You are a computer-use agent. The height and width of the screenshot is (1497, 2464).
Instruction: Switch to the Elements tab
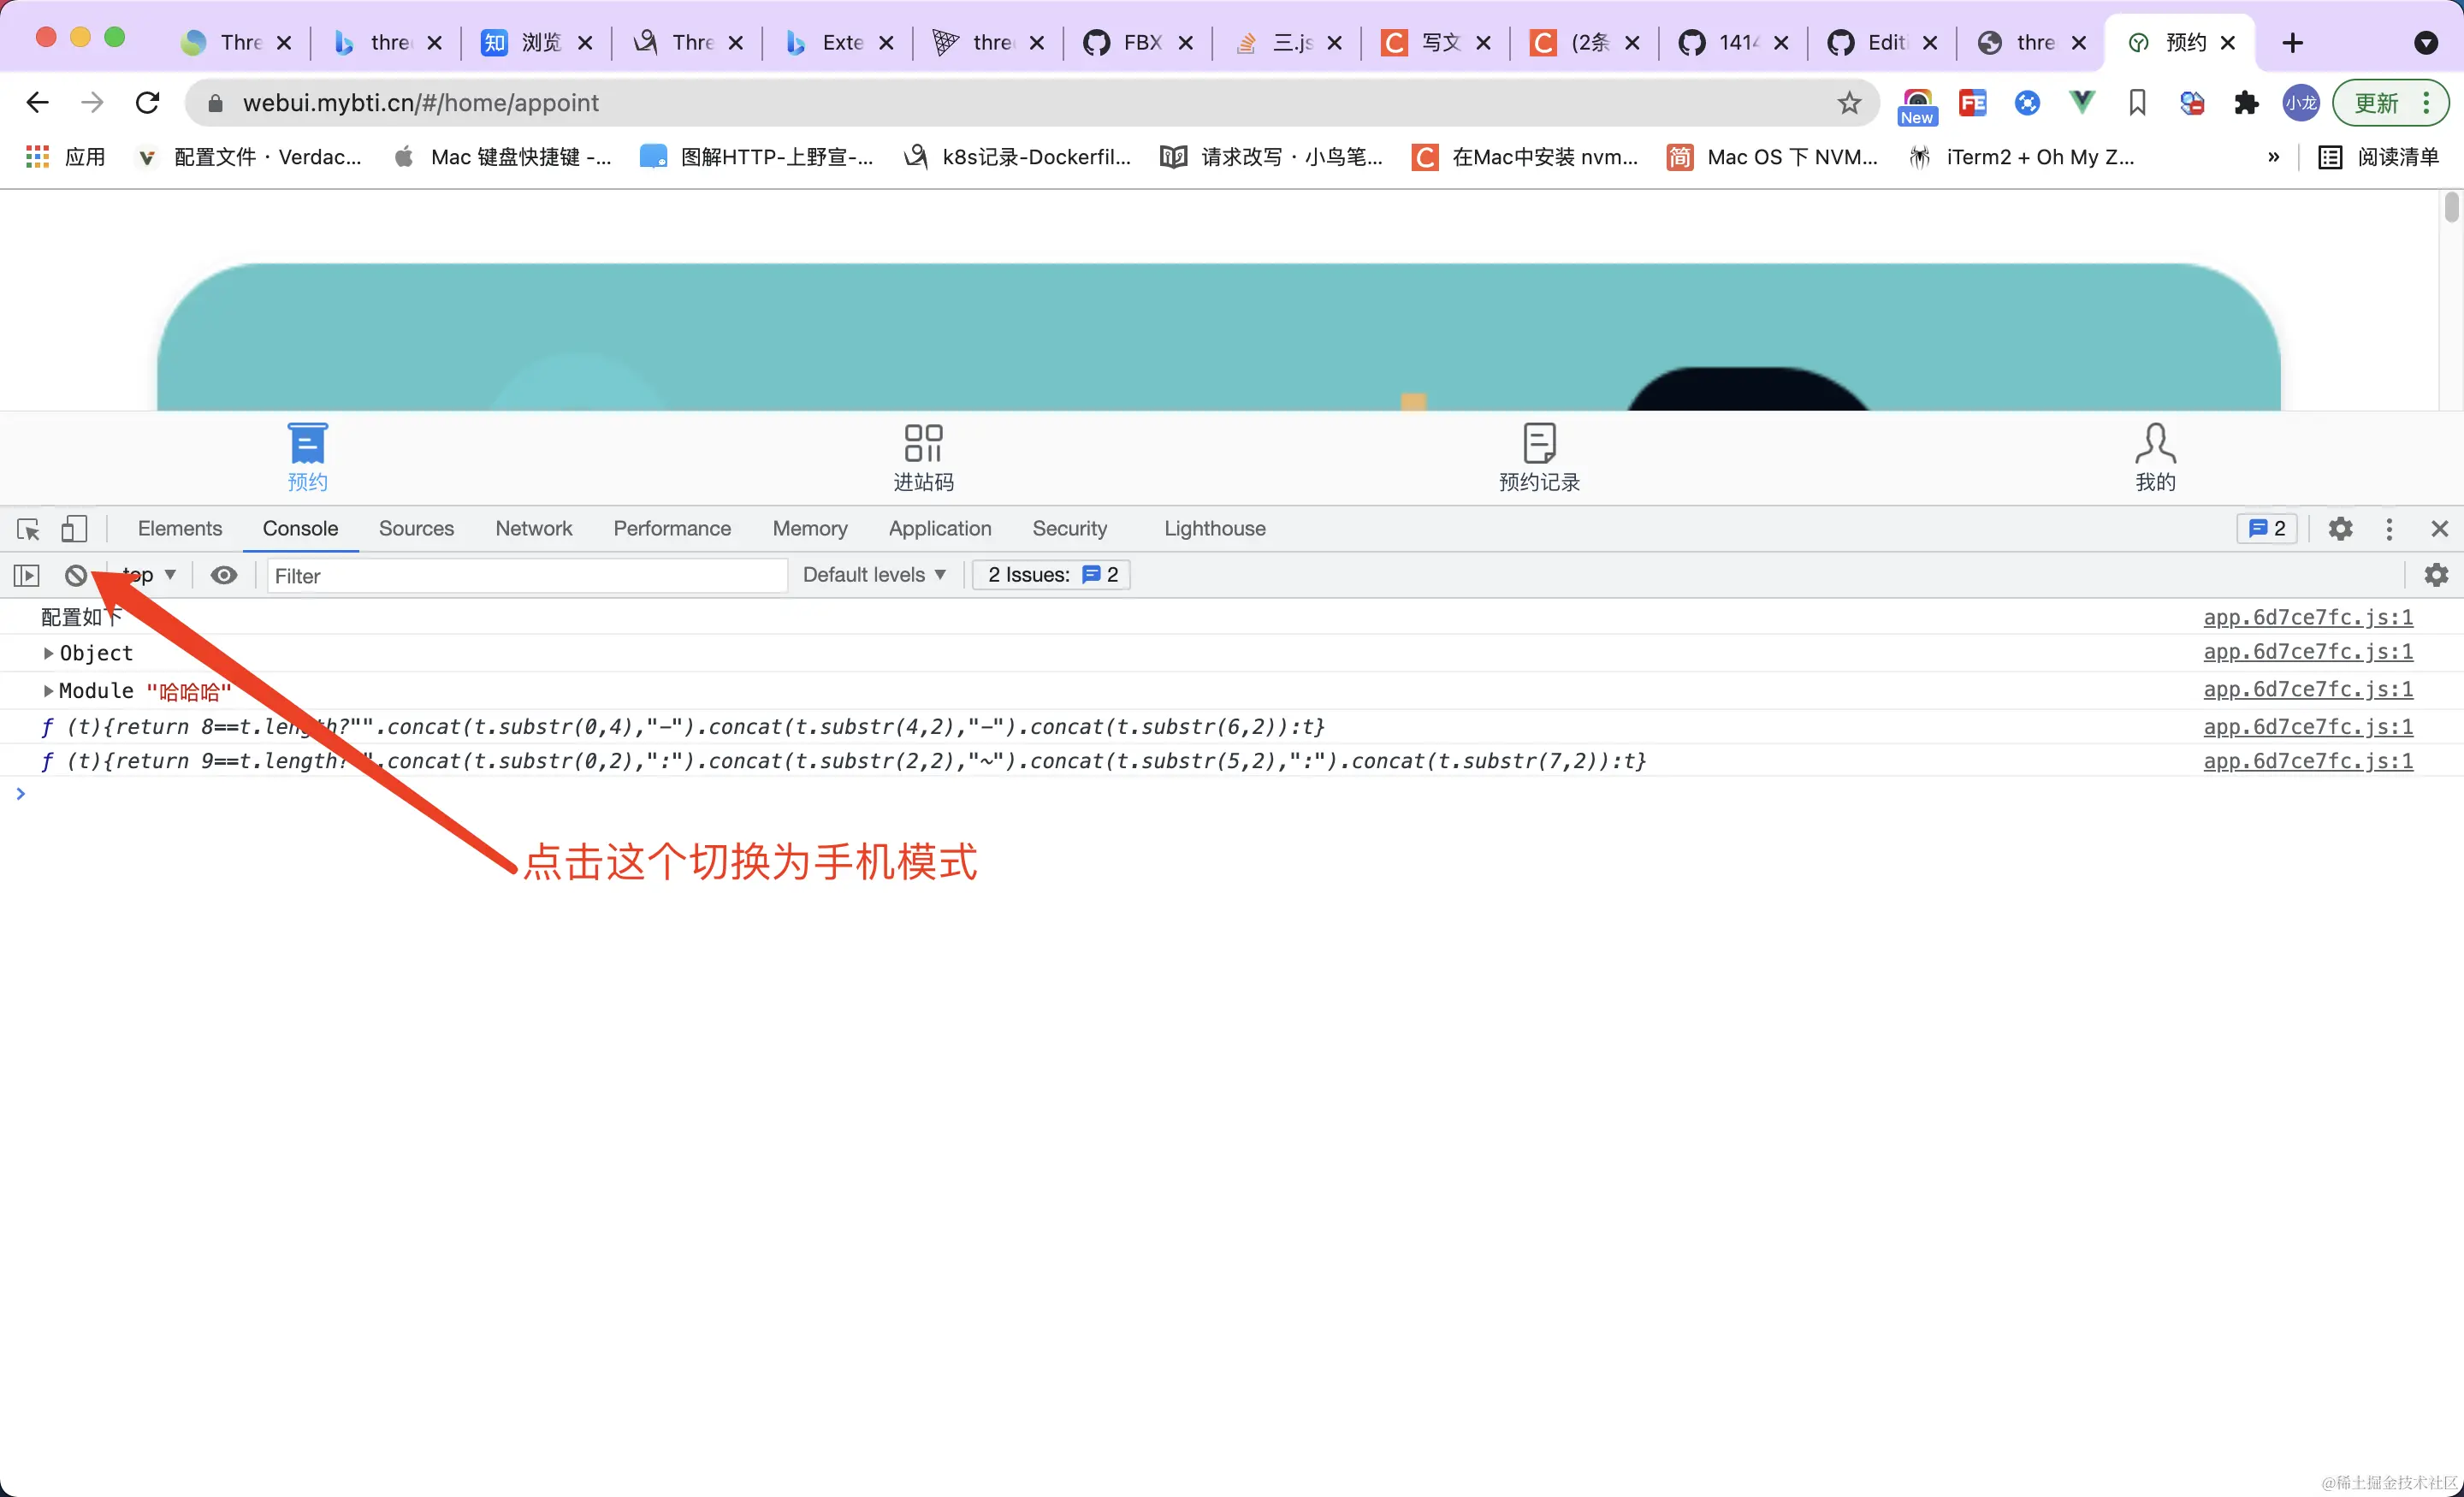pyautogui.click(x=180, y=528)
